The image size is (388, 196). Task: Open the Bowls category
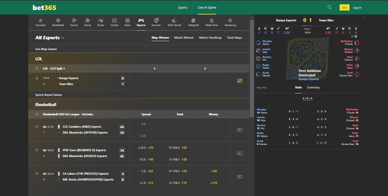tap(101, 22)
